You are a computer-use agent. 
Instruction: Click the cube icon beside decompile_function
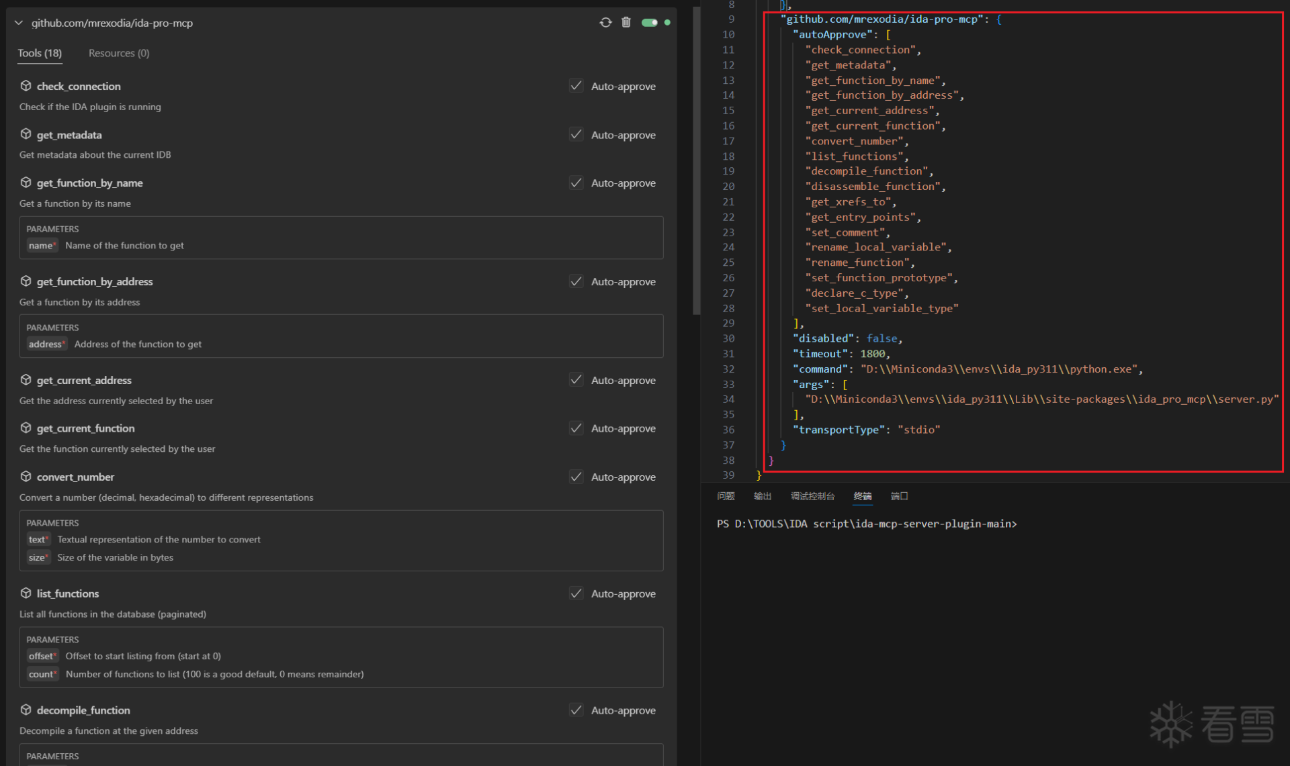click(26, 710)
